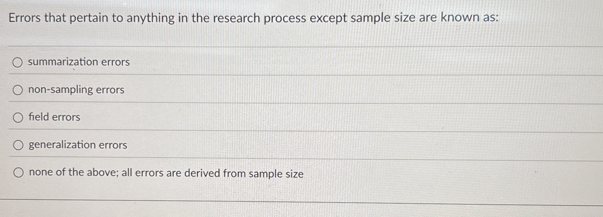Select the summarization errors radio button

(17, 63)
